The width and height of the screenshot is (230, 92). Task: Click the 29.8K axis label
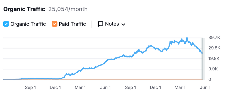[214, 48]
